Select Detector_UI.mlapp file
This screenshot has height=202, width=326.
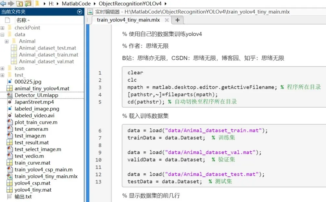36,95
